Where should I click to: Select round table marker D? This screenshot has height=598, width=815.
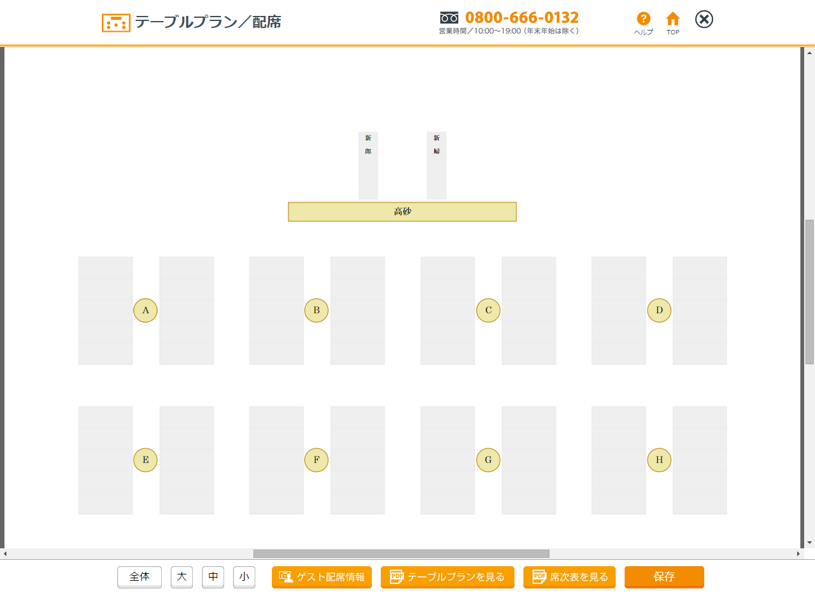(x=659, y=311)
